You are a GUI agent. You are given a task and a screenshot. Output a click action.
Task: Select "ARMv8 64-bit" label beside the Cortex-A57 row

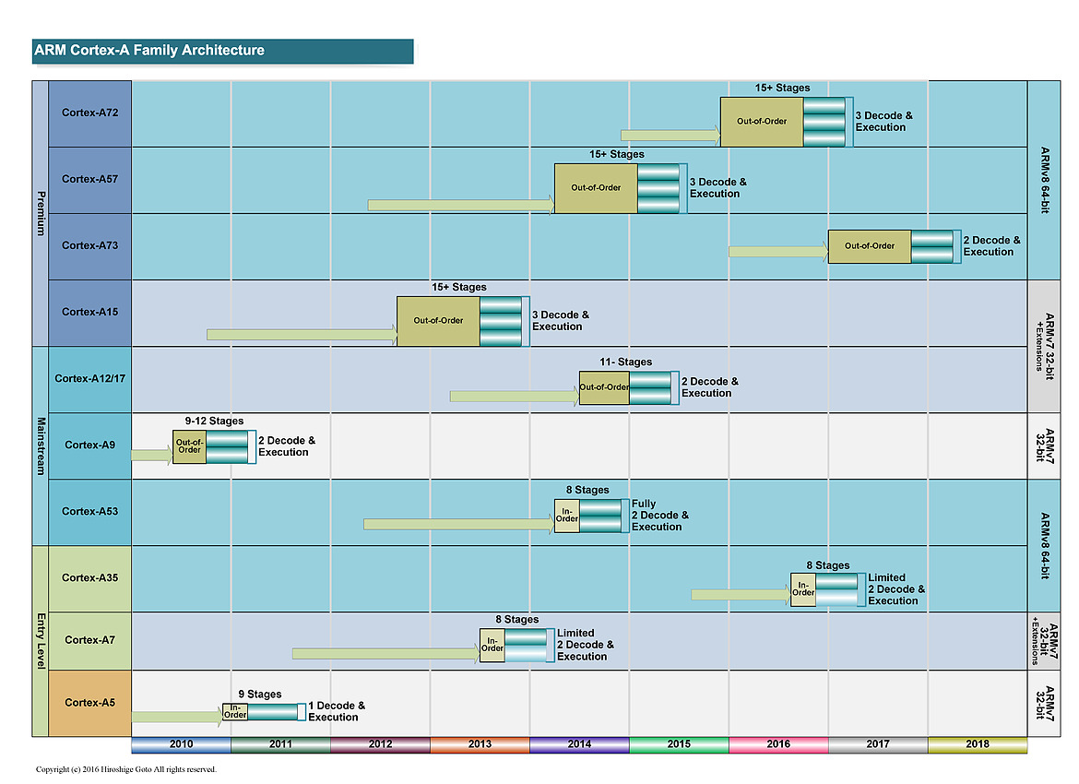click(1045, 181)
